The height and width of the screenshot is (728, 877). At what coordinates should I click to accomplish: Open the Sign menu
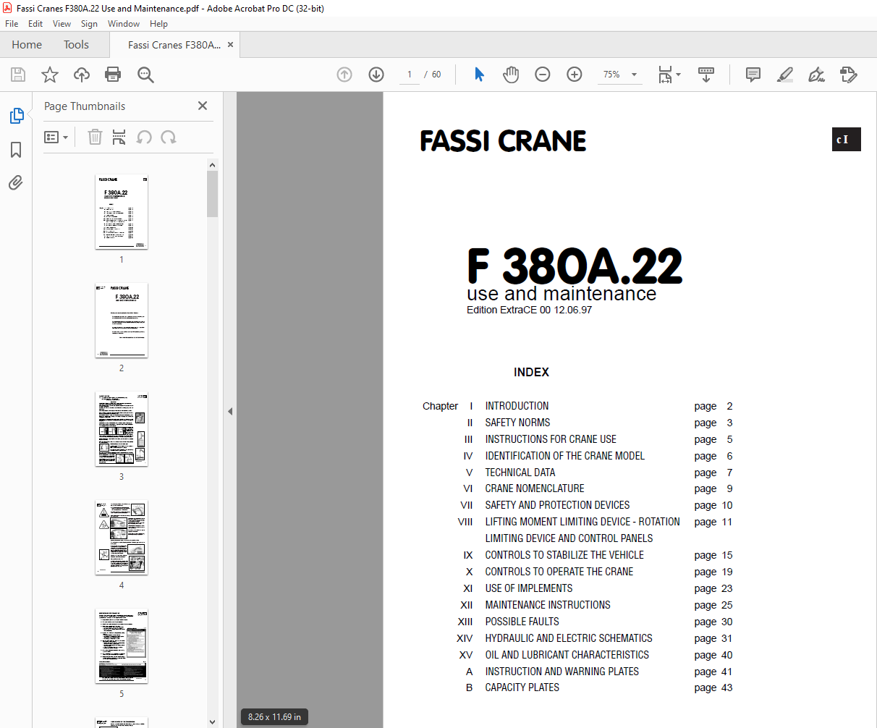pos(89,24)
